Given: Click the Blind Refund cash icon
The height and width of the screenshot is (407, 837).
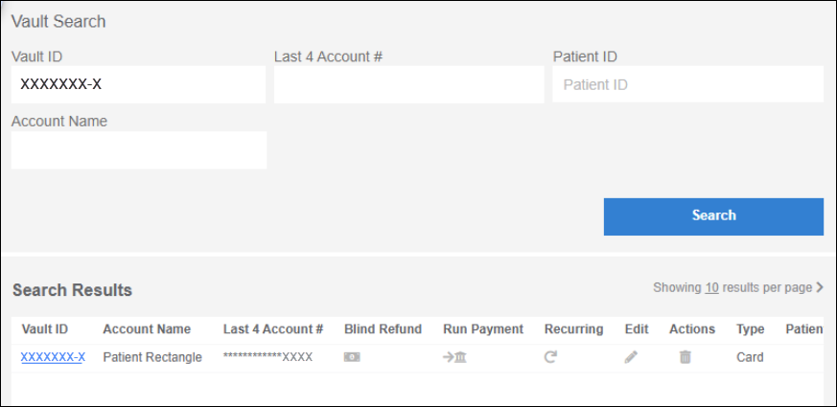Looking at the screenshot, I should 352,357.
